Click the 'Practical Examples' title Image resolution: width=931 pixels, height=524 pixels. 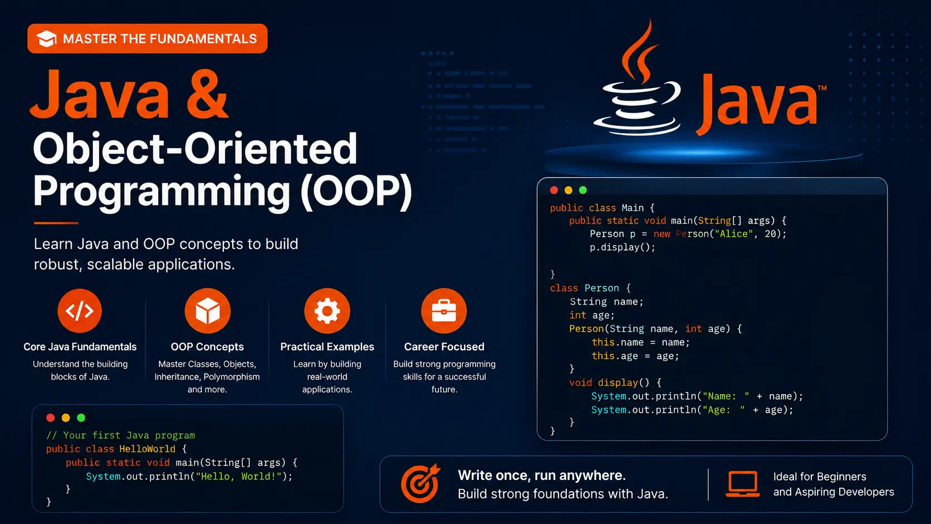coord(327,347)
